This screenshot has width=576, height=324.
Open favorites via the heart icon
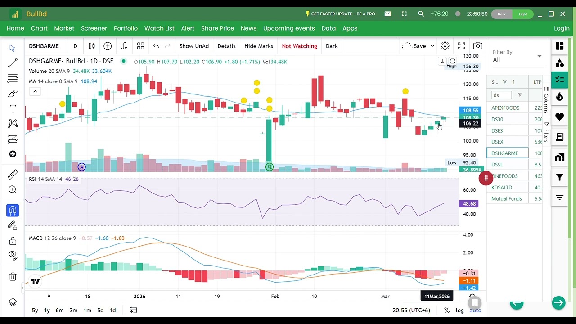pos(560,117)
